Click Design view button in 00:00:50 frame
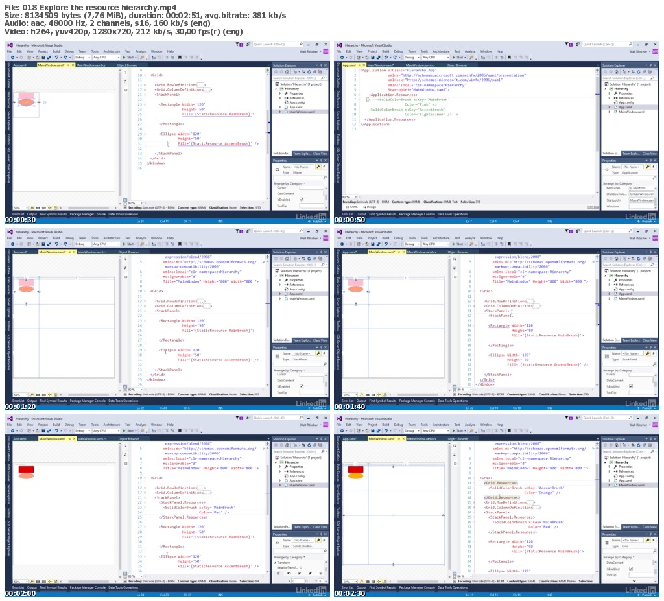The height and width of the screenshot is (601, 664). (370, 207)
